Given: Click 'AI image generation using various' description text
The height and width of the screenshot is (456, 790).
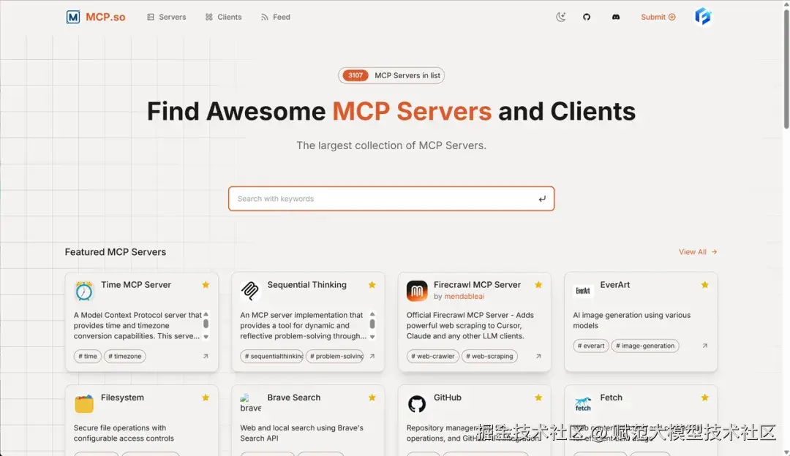Looking at the screenshot, I should (632, 315).
